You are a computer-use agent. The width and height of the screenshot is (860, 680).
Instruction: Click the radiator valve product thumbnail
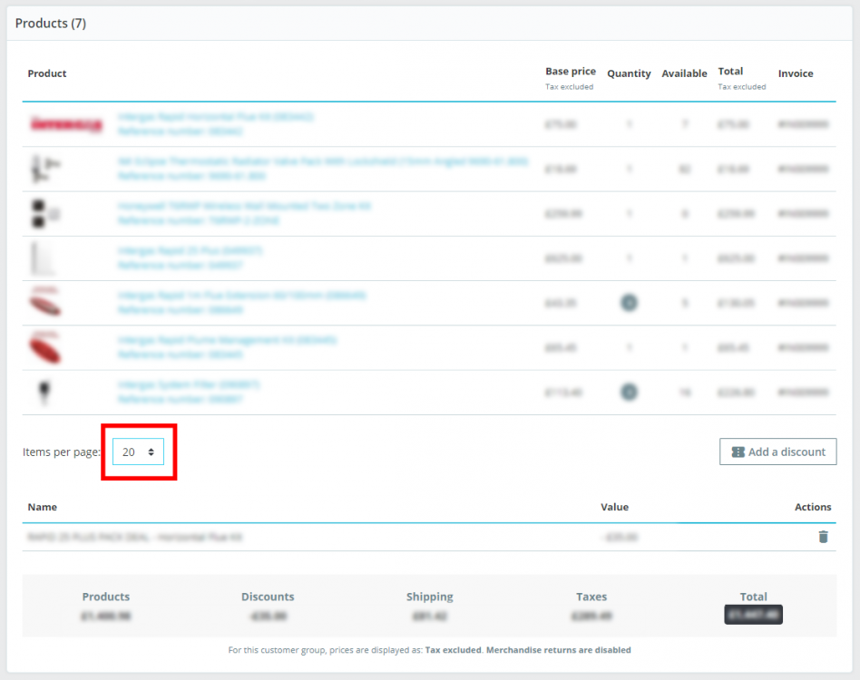point(45,169)
